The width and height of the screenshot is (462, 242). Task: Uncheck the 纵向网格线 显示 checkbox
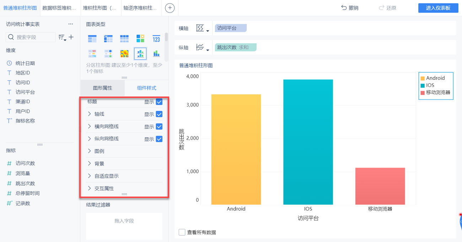[x=159, y=139]
